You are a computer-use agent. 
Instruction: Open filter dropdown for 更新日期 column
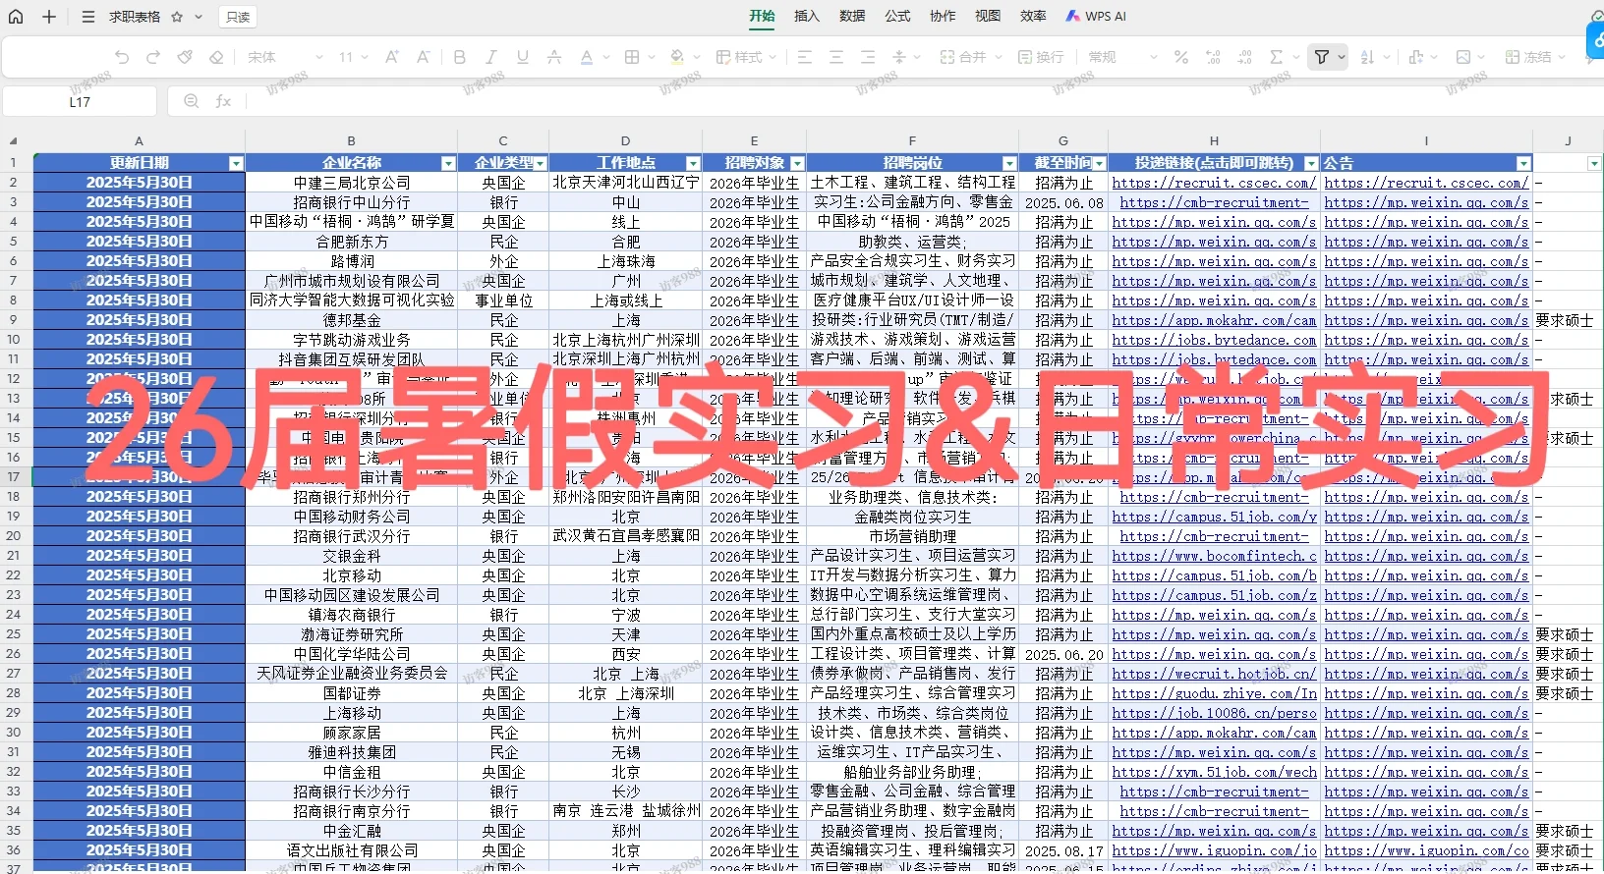[x=236, y=164]
